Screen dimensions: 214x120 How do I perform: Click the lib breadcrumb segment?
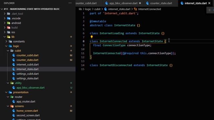tap(80, 9)
